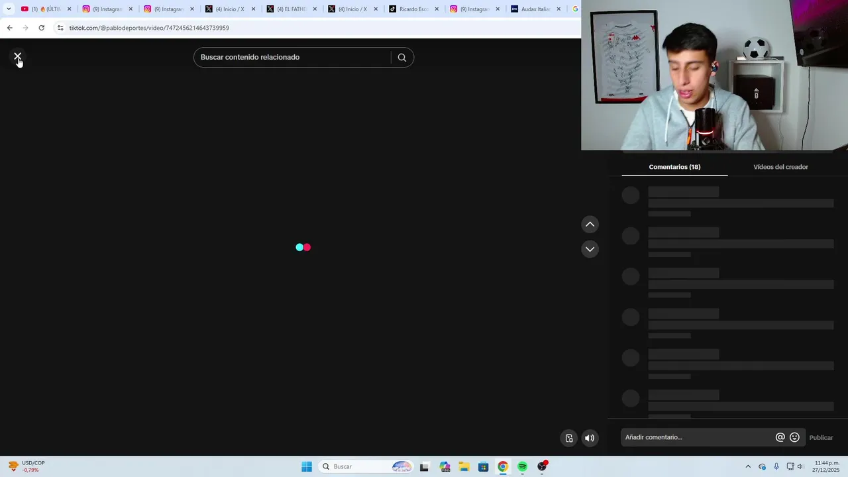The width and height of the screenshot is (848, 477).
Task: Close the YouTube '(1) ÚLTIM' tab
Action: pos(69,9)
